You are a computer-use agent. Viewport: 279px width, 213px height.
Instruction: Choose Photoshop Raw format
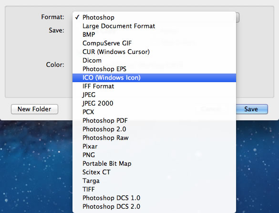(154, 138)
